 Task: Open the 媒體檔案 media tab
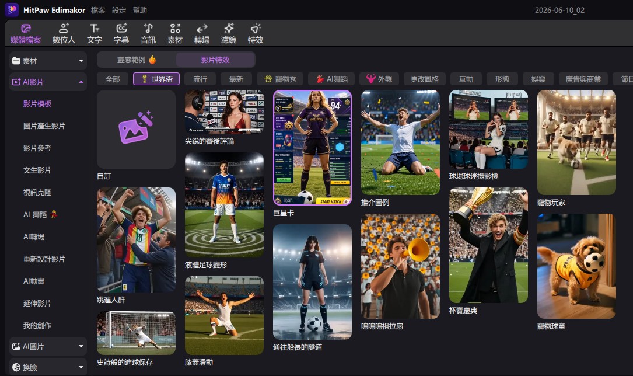(26, 33)
